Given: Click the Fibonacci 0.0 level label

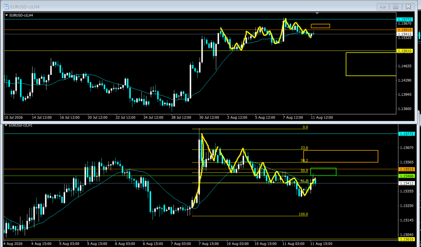Looking at the screenshot, I should [x=305, y=127].
